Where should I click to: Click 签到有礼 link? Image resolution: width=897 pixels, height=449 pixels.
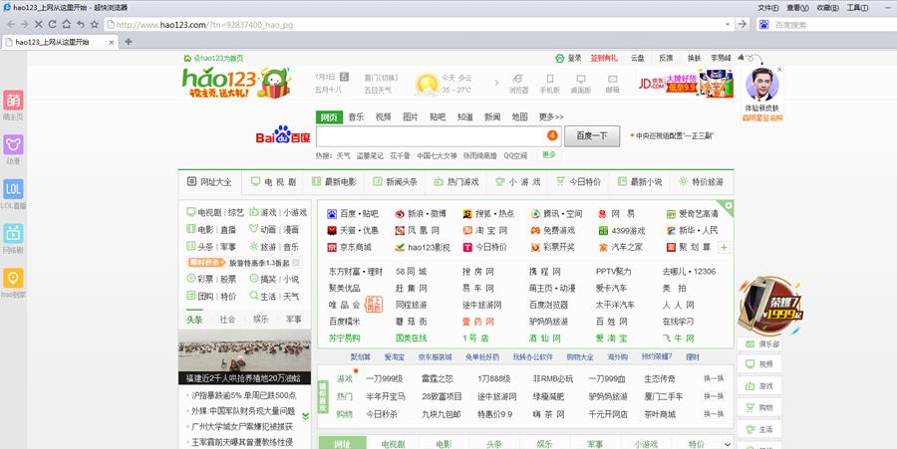pyautogui.click(x=604, y=59)
